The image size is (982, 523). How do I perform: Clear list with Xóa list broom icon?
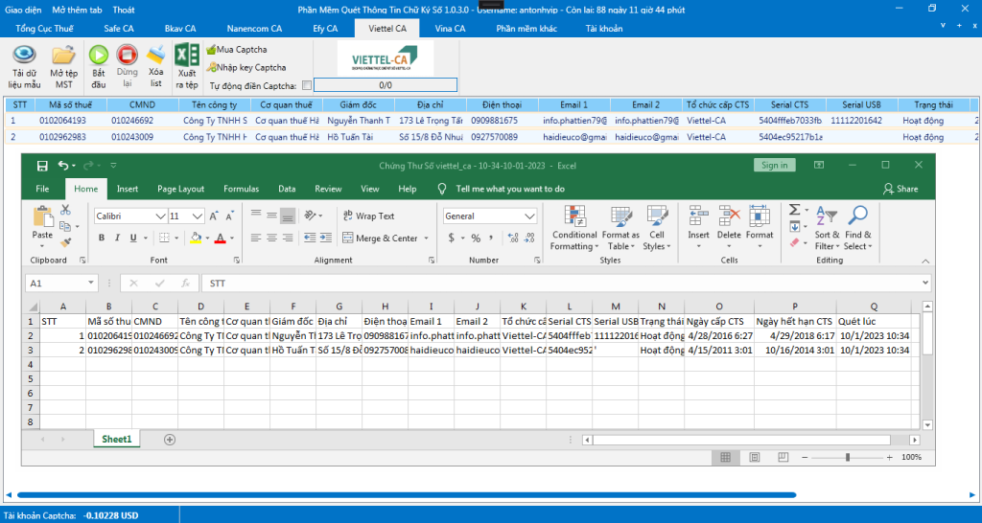(x=155, y=56)
